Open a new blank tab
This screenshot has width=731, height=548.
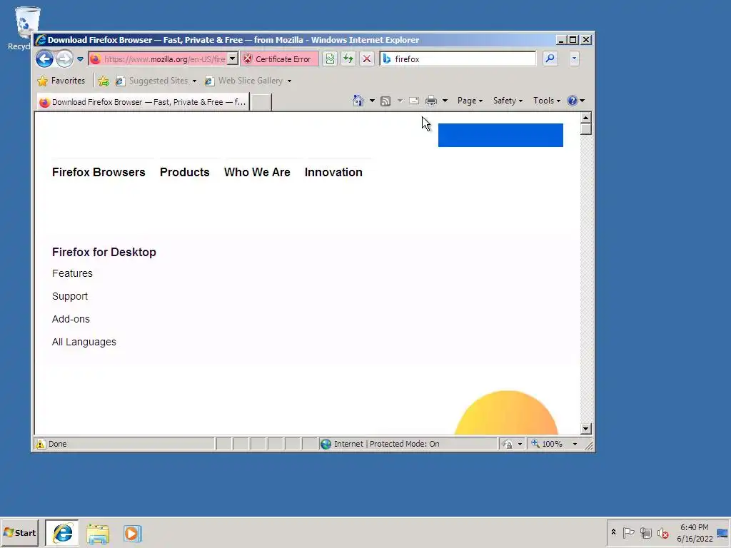point(261,102)
